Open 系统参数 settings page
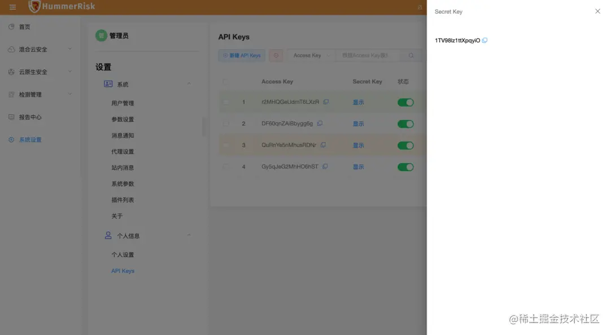The width and height of the screenshot is (610, 335). tap(123, 184)
